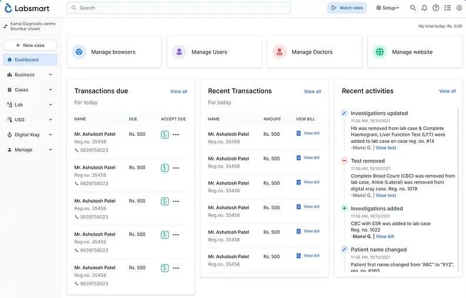Click the Test removed minus icon

pyautogui.click(x=344, y=160)
